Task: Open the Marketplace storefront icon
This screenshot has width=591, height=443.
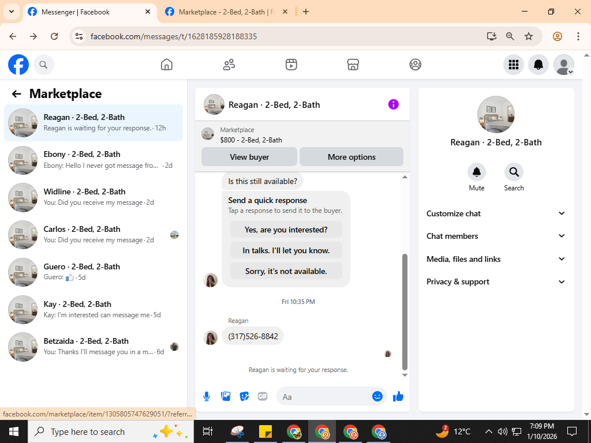Action: pos(353,65)
